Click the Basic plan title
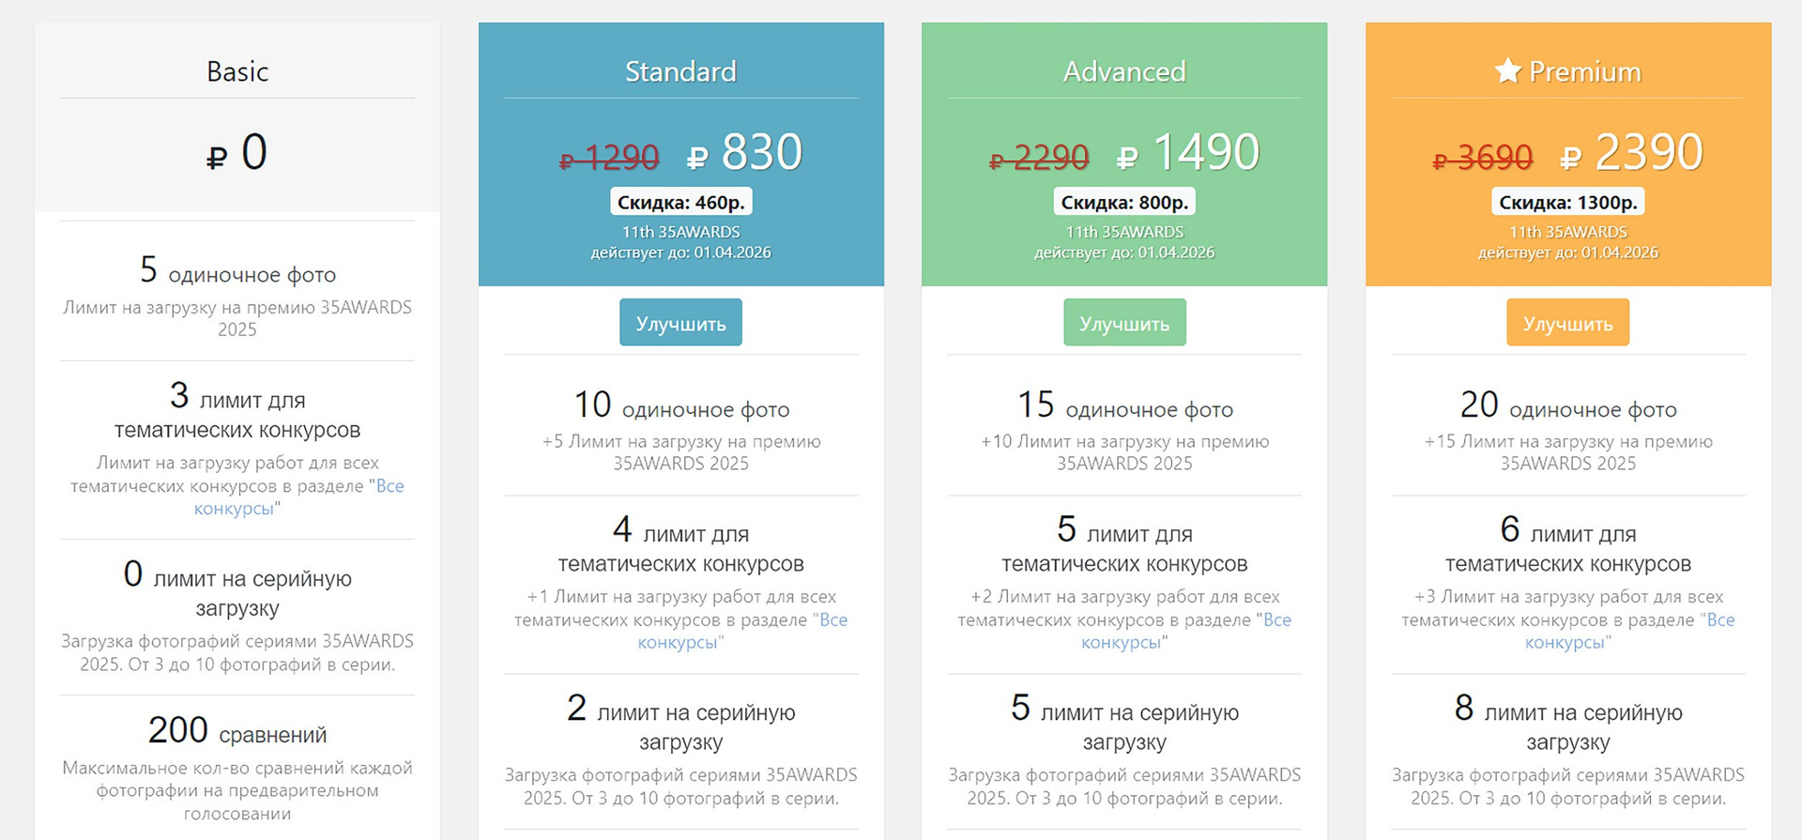The width and height of the screenshot is (1802, 840). point(237,71)
